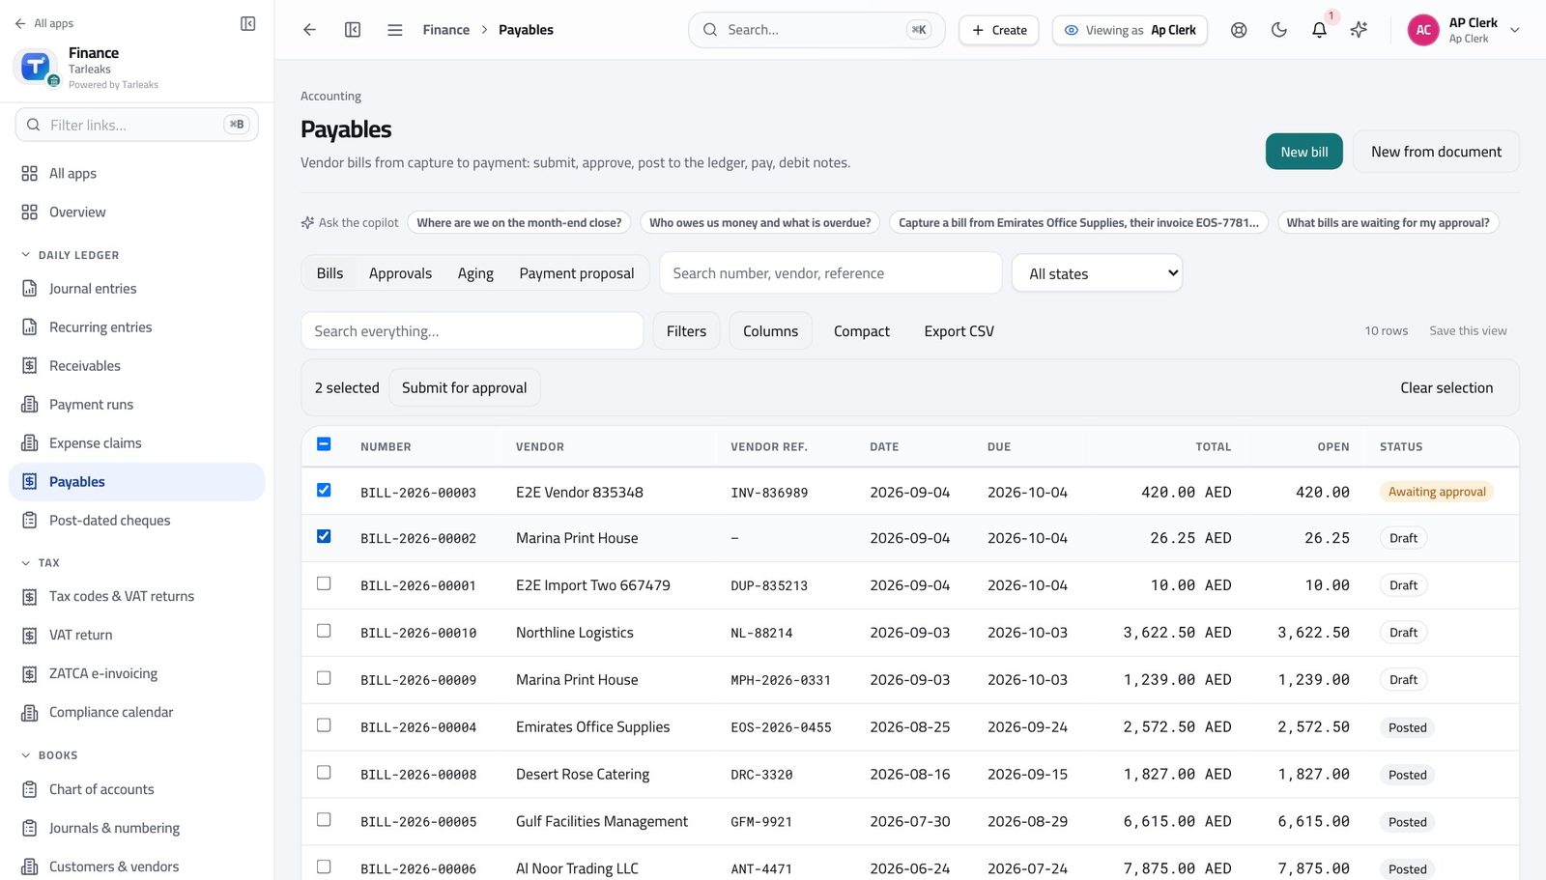Switch to the Payment proposal tab
Screen dimensions: 1546x880
[577, 273]
